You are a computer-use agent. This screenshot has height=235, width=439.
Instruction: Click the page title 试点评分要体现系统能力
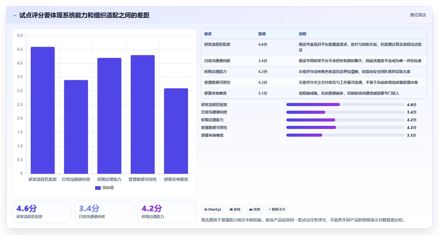(84, 15)
